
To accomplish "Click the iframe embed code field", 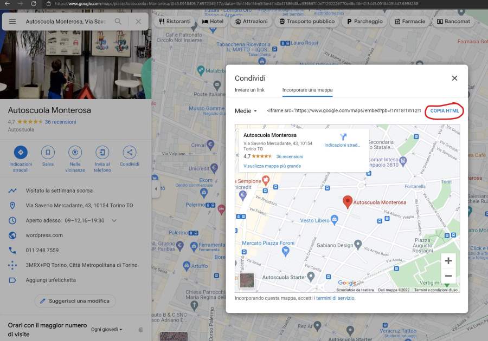I will click(x=343, y=111).
